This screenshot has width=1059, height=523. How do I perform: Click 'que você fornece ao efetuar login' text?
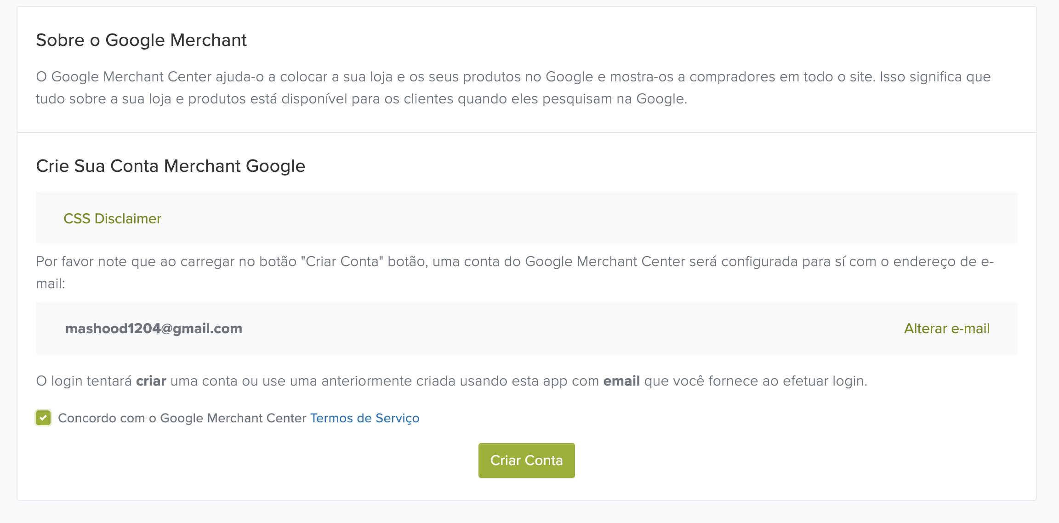[x=755, y=381]
